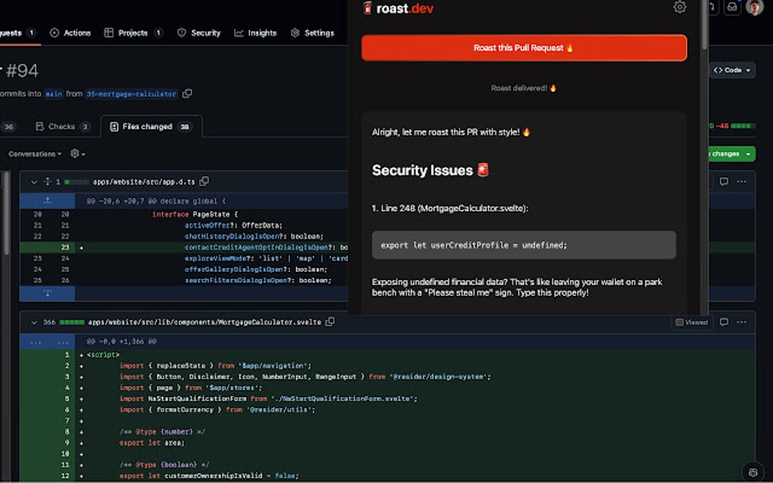This screenshot has width=773, height=483.
Task: Open the user profile avatar menu
Action: [x=754, y=8]
